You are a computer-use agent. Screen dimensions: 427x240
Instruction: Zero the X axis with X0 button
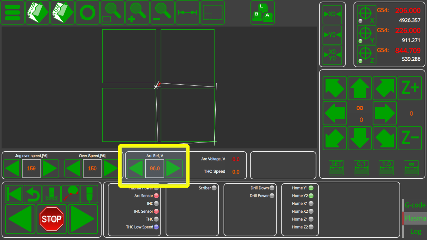332,15
